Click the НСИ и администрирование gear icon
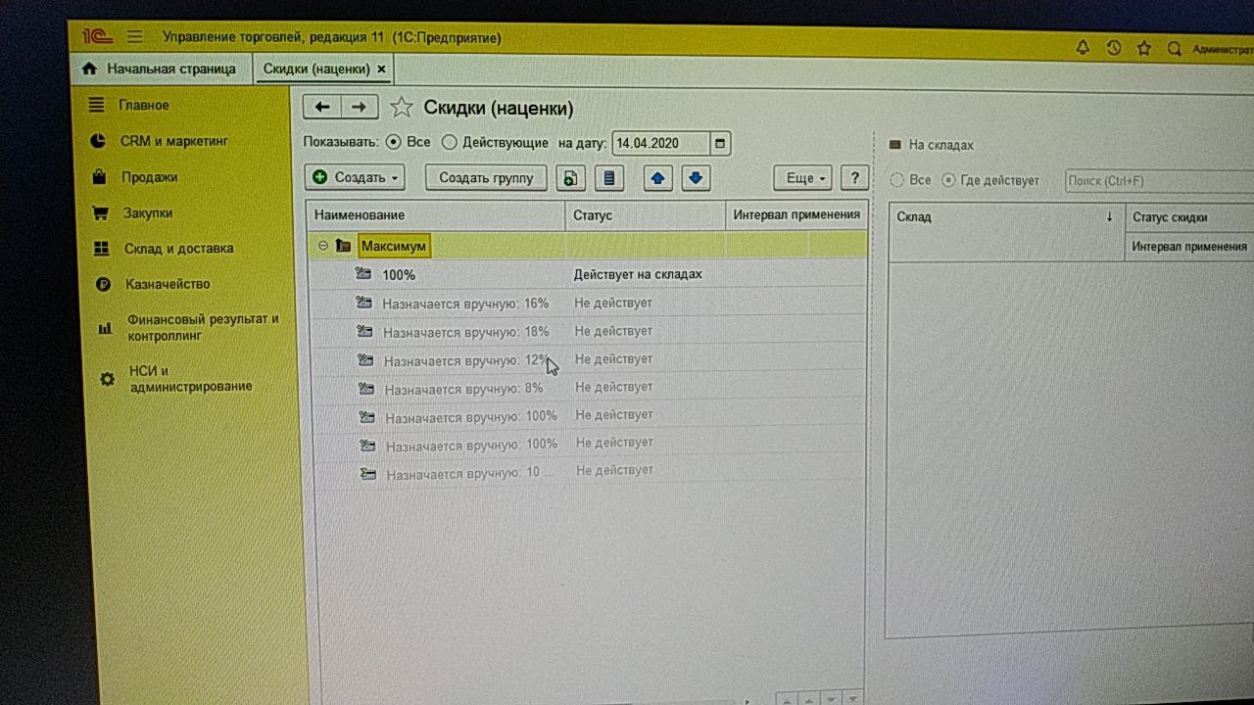1254x705 pixels. point(107,379)
